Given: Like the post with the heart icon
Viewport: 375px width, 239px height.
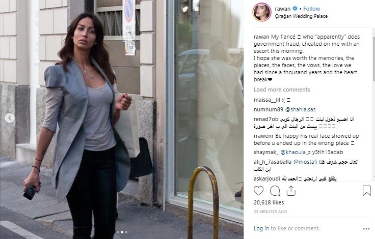Looking at the screenshot, I should (258, 191).
